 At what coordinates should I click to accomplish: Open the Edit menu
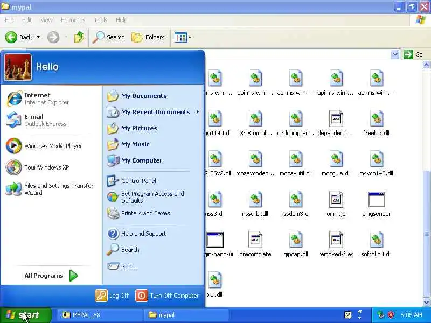click(26, 20)
